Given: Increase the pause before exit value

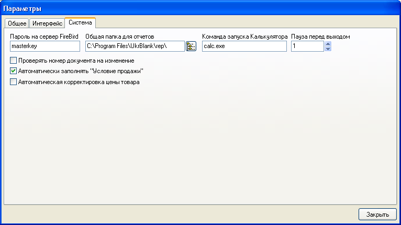Looking at the screenshot, I should [328, 44].
